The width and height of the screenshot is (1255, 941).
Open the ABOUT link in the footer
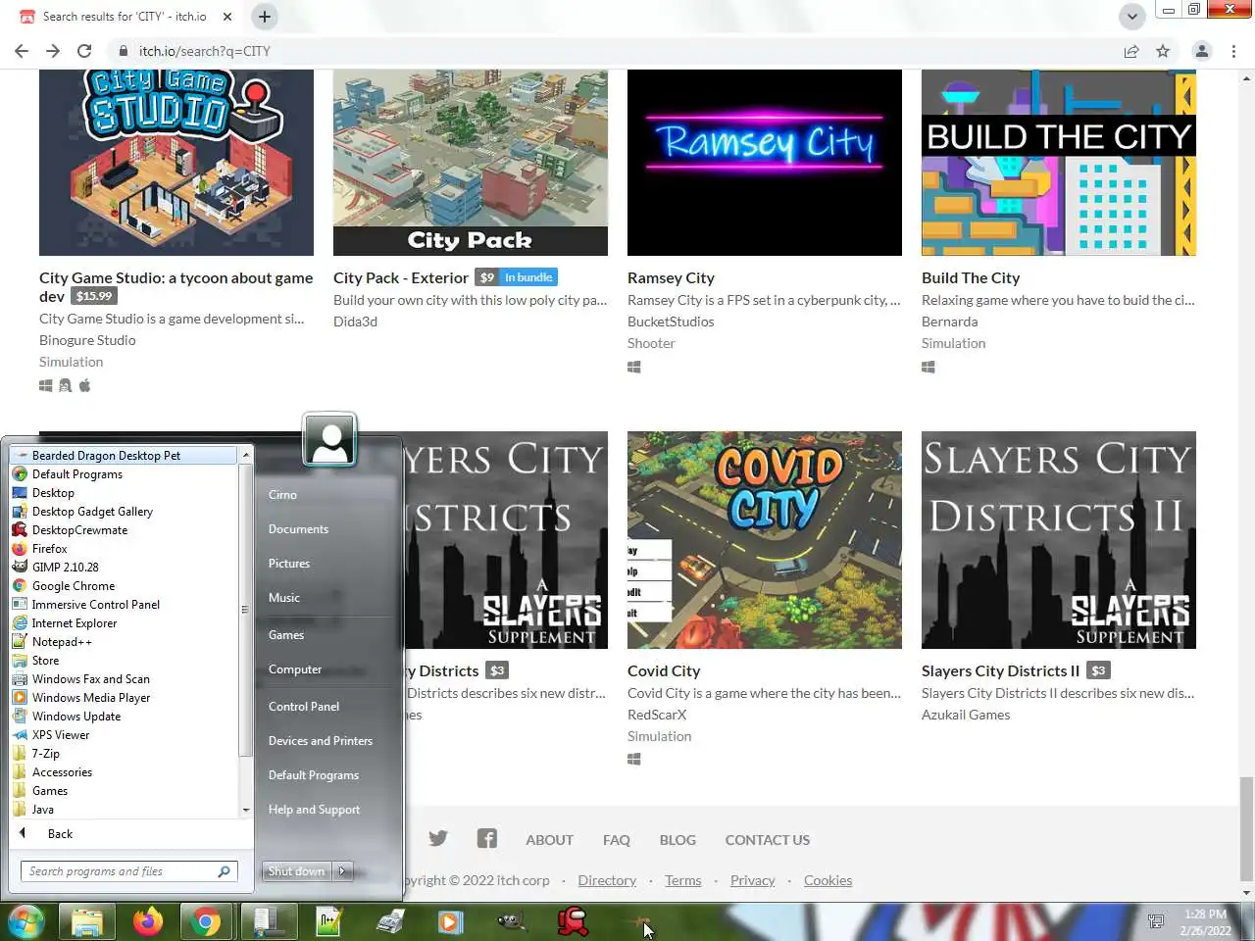click(x=549, y=840)
